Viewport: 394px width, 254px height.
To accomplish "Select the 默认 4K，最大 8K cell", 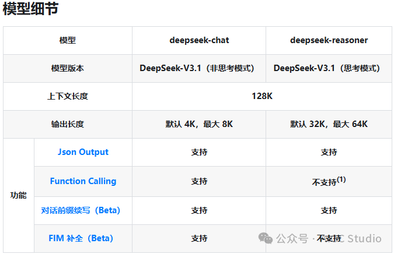I will 199,124.
